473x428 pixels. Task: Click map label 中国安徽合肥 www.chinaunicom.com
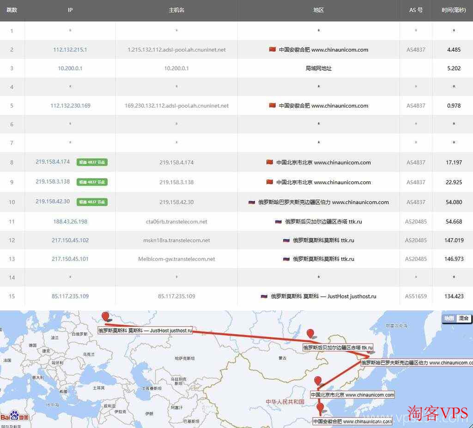pos(352,422)
